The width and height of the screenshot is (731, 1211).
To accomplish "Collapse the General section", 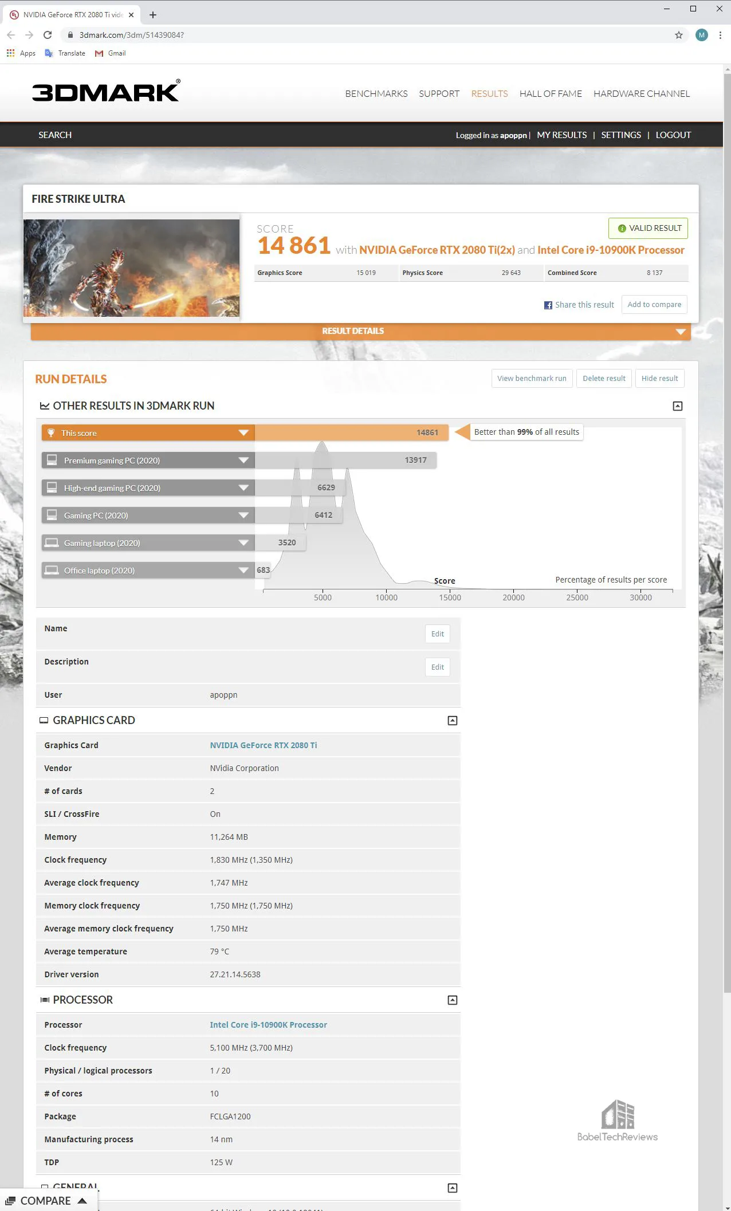I will 453,1188.
